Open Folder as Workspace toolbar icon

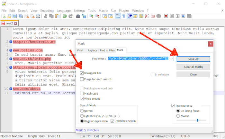point(153,16)
